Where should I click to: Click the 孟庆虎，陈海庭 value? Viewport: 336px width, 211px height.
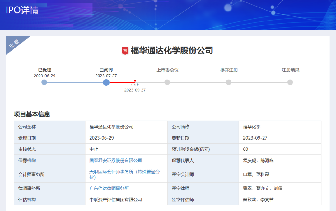click(x=259, y=160)
